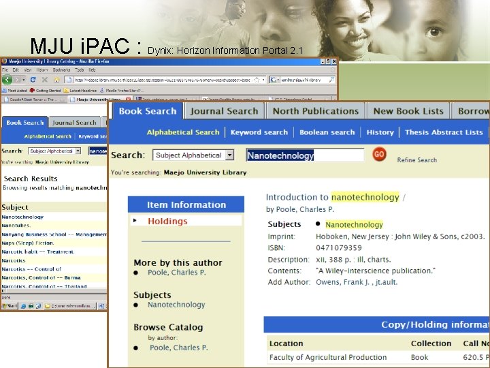This screenshot has width=490, height=368.
Task: Open the Tools menu in Firefox
Action: (x=80, y=70)
